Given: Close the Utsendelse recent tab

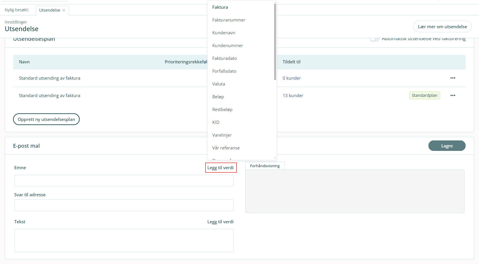Looking at the screenshot, I should coord(64,10).
